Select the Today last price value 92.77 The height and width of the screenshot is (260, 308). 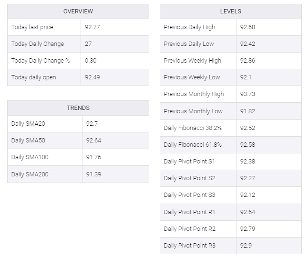coord(92,27)
